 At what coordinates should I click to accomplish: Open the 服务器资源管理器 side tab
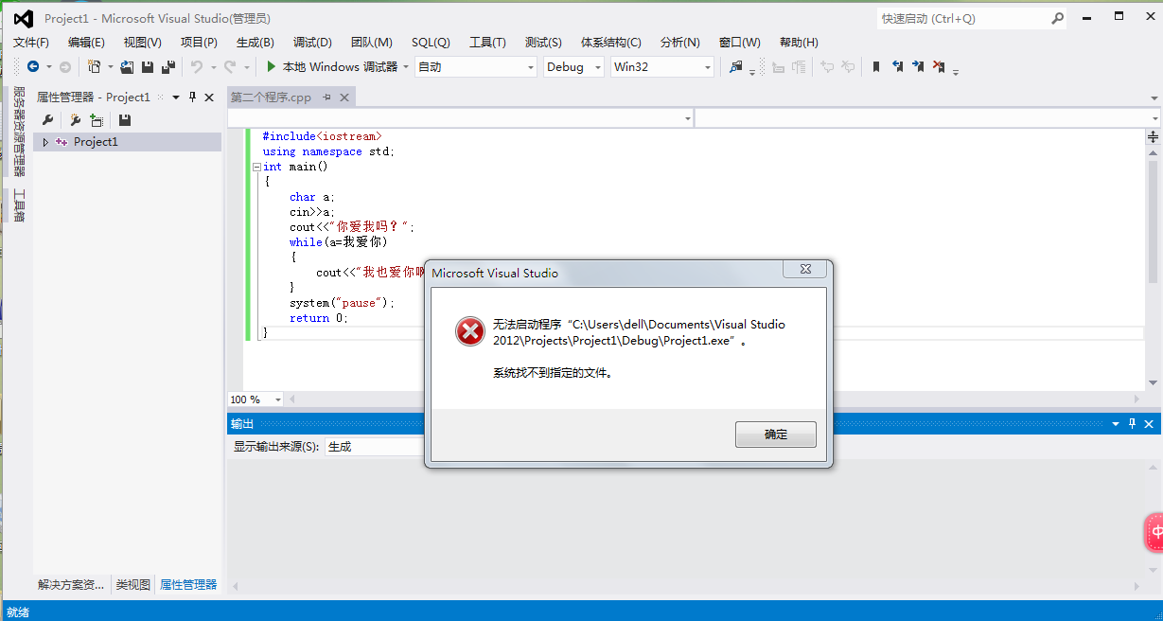pyautogui.click(x=19, y=132)
